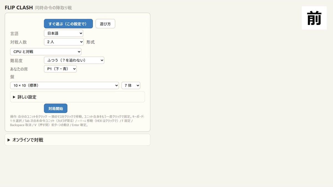
Task: Click the 操作 help text paragraph
Action: tap(77, 121)
